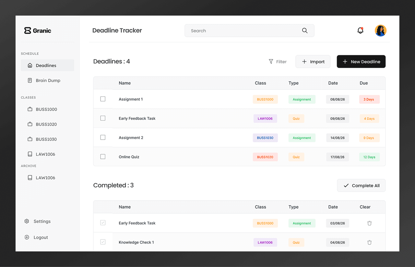Click the Settings gear icon
The image size is (415, 267).
pos(27,221)
